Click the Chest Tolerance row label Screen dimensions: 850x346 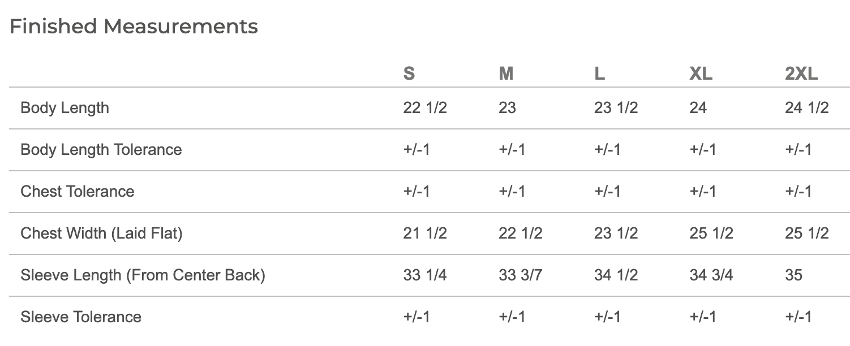pos(78,191)
